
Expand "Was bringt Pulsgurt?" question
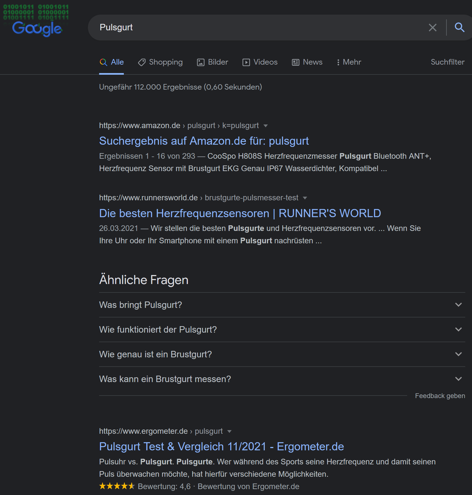458,305
